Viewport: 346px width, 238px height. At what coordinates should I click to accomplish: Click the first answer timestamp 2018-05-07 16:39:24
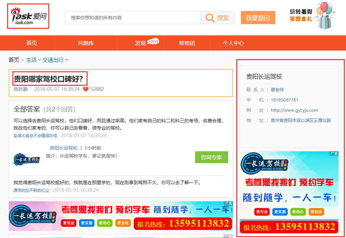[84, 136]
